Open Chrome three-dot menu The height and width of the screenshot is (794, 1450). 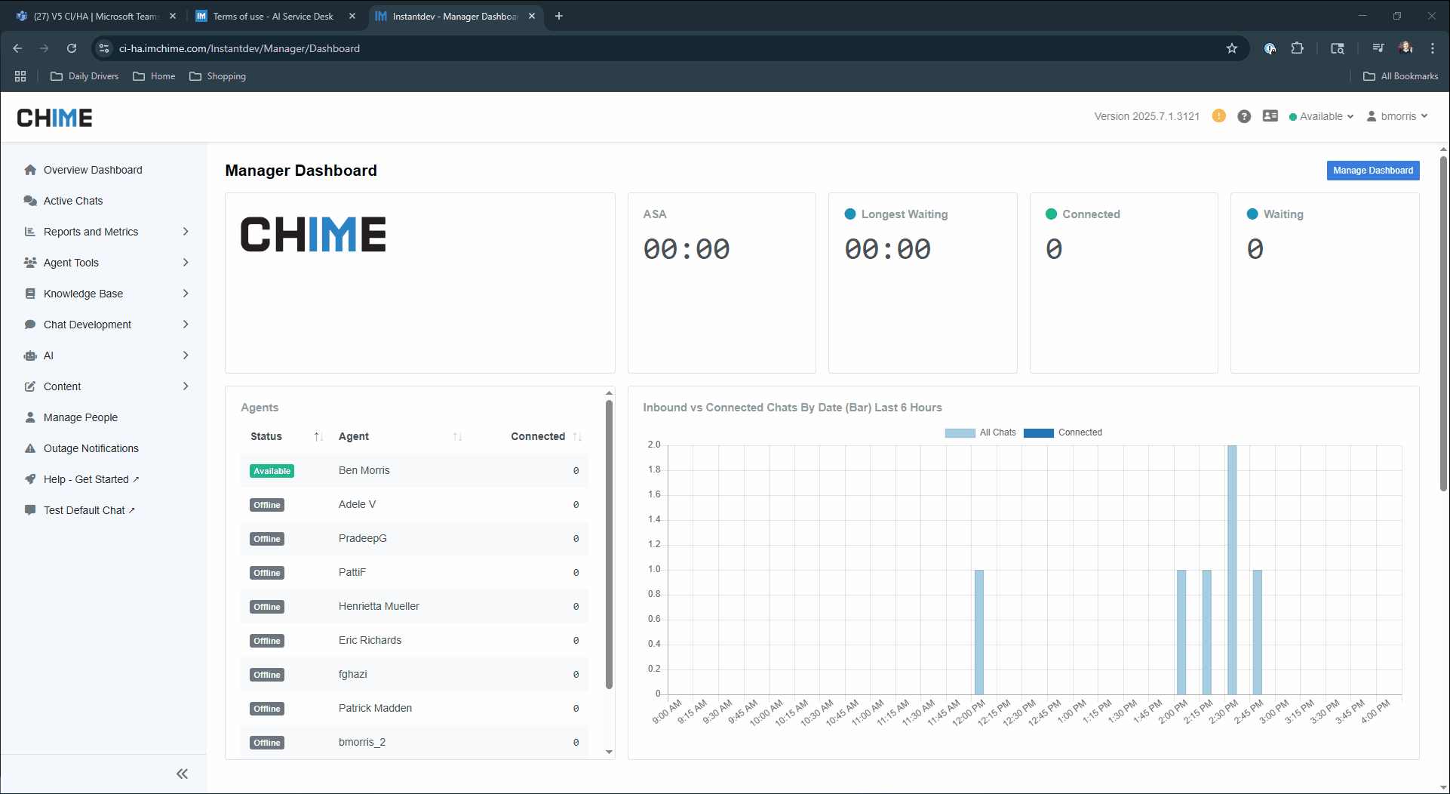coord(1433,48)
